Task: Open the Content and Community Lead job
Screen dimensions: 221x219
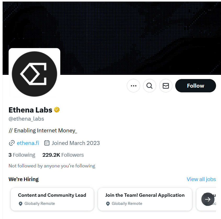Action: pos(52,195)
